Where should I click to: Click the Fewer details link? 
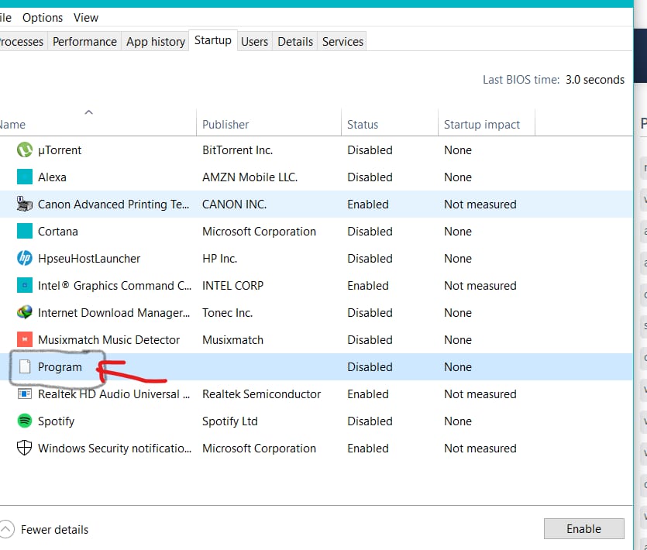click(54, 530)
